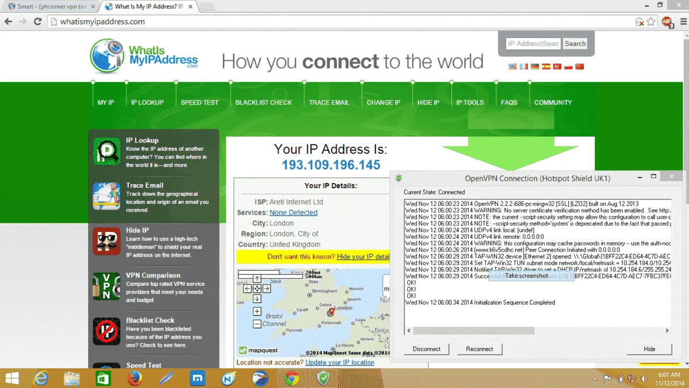Click Reconnect in OpenVPN window
The image size is (689, 388).
pyautogui.click(x=480, y=349)
